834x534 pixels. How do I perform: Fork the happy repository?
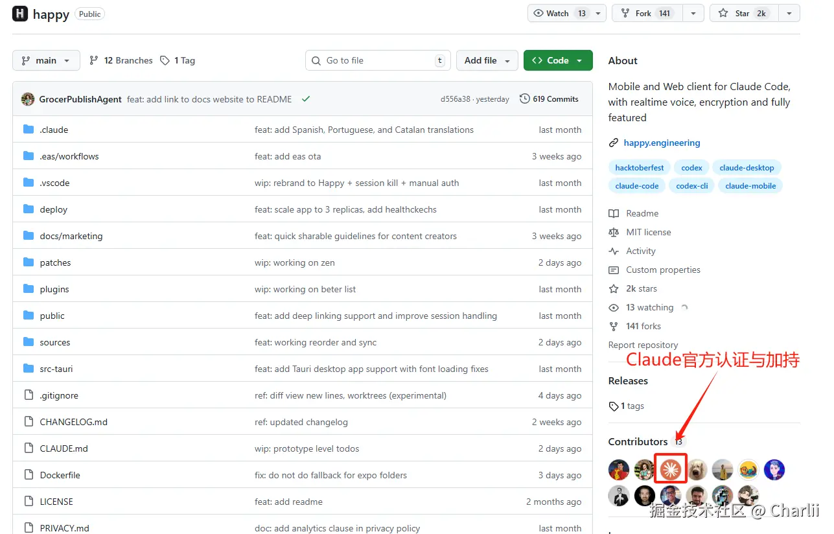644,13
